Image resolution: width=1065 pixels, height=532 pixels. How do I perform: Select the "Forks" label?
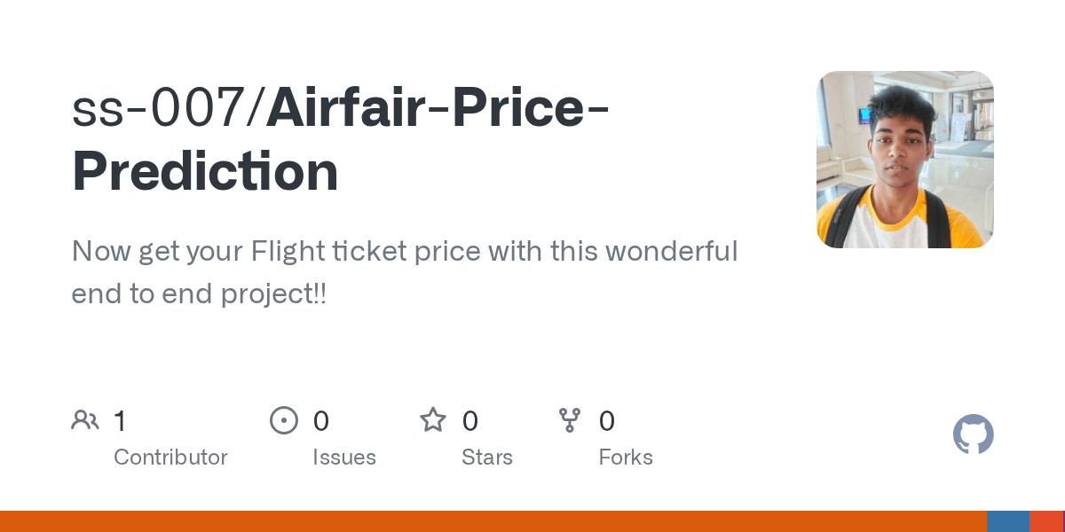pos(626,458)
